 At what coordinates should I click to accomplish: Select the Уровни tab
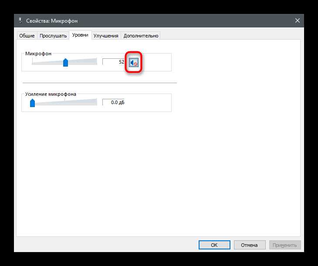pos(80,35)
